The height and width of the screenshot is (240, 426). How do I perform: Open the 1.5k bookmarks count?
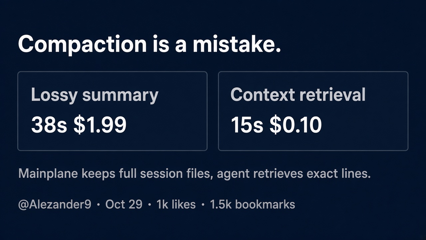click(253, 204)
